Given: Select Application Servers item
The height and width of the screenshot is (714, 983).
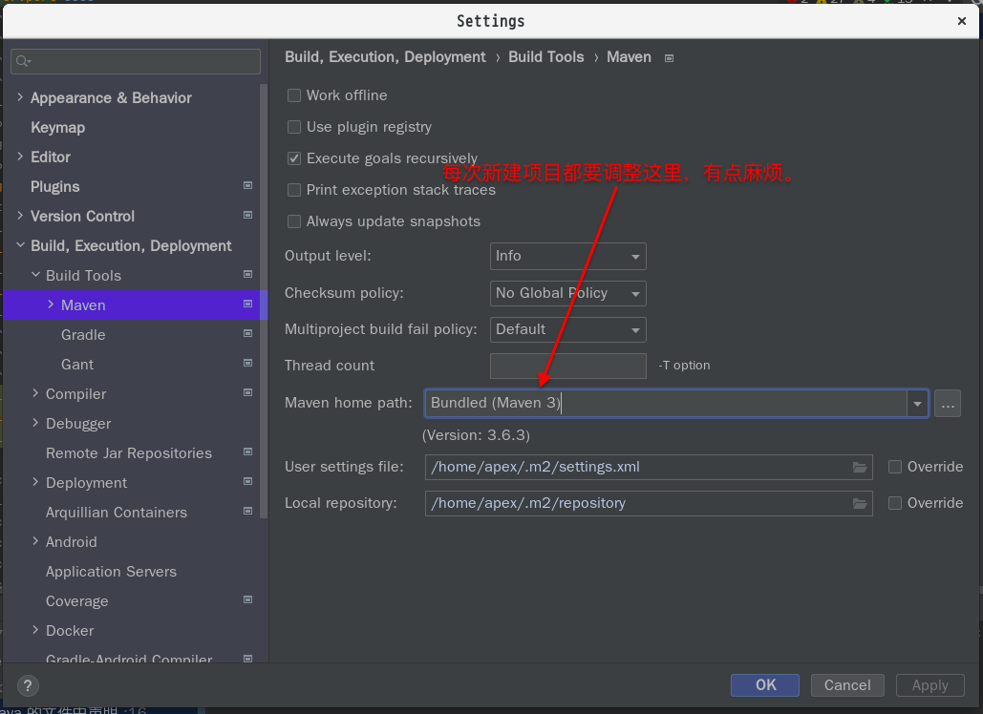Looking at the screenshot, I should click(111, 571).
